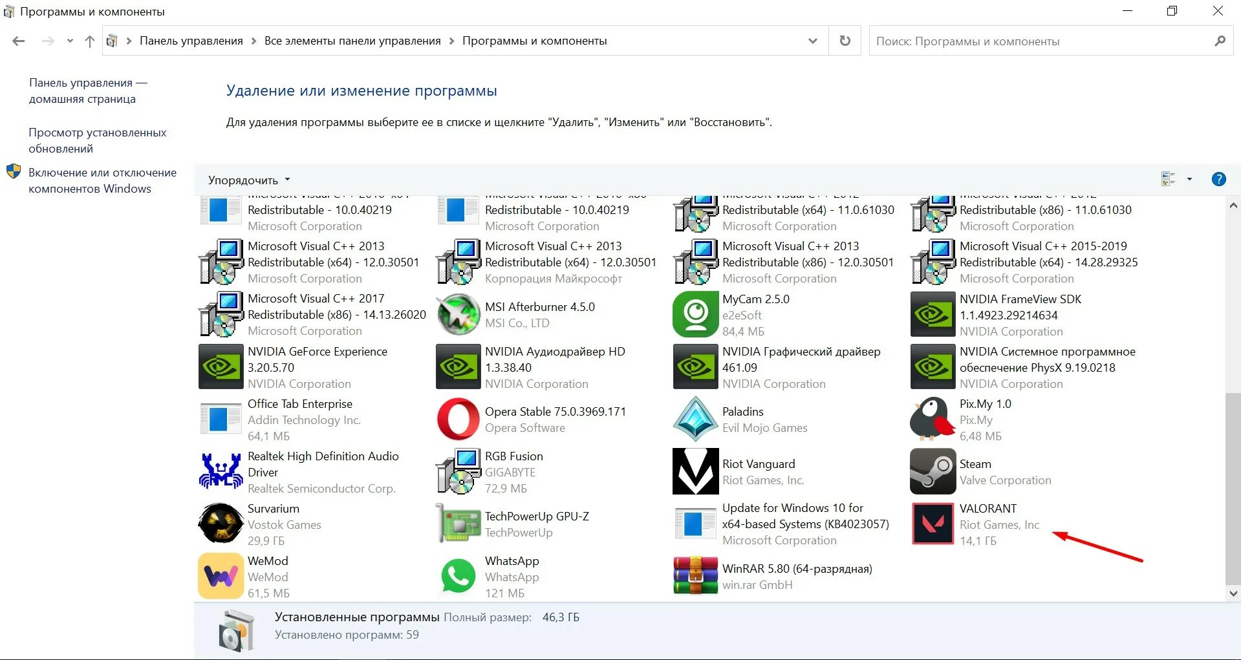The height and width of the screenshot is (660, 1241).
Task: Select the Riot Vanguard name text
Action: click(759, 463)
